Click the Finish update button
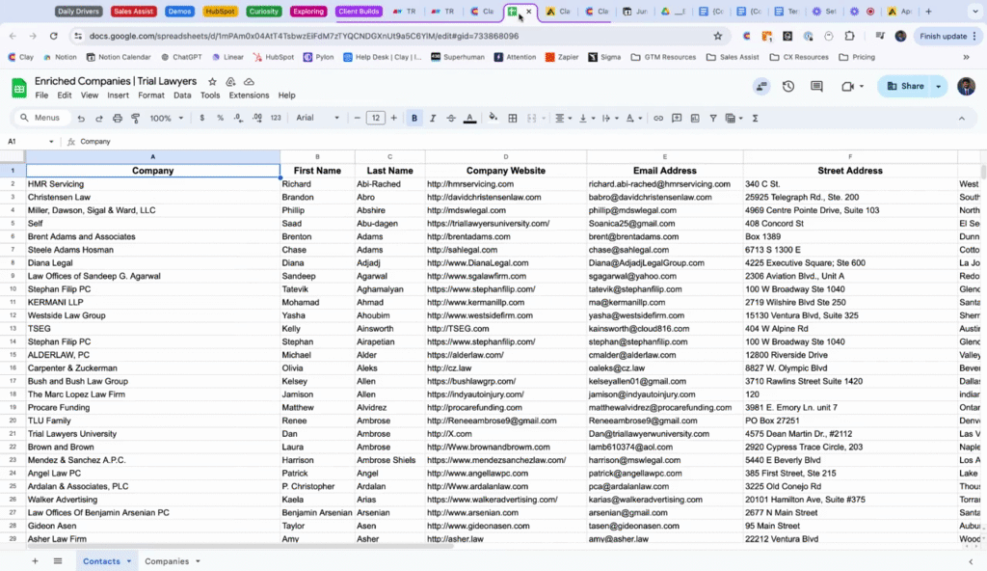 click(942, 36)
